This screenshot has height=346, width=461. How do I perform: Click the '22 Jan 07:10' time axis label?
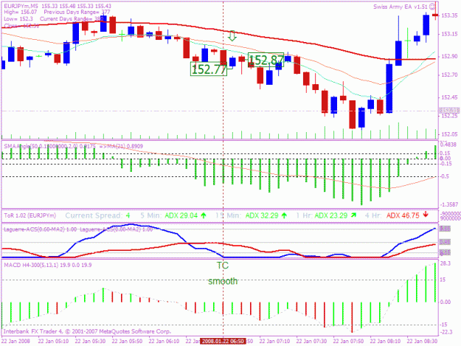[274, 342]
